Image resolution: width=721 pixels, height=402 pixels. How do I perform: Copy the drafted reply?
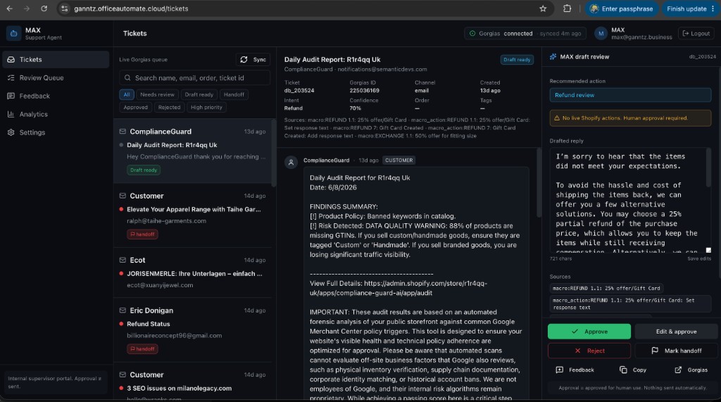[x=633, y=370]
